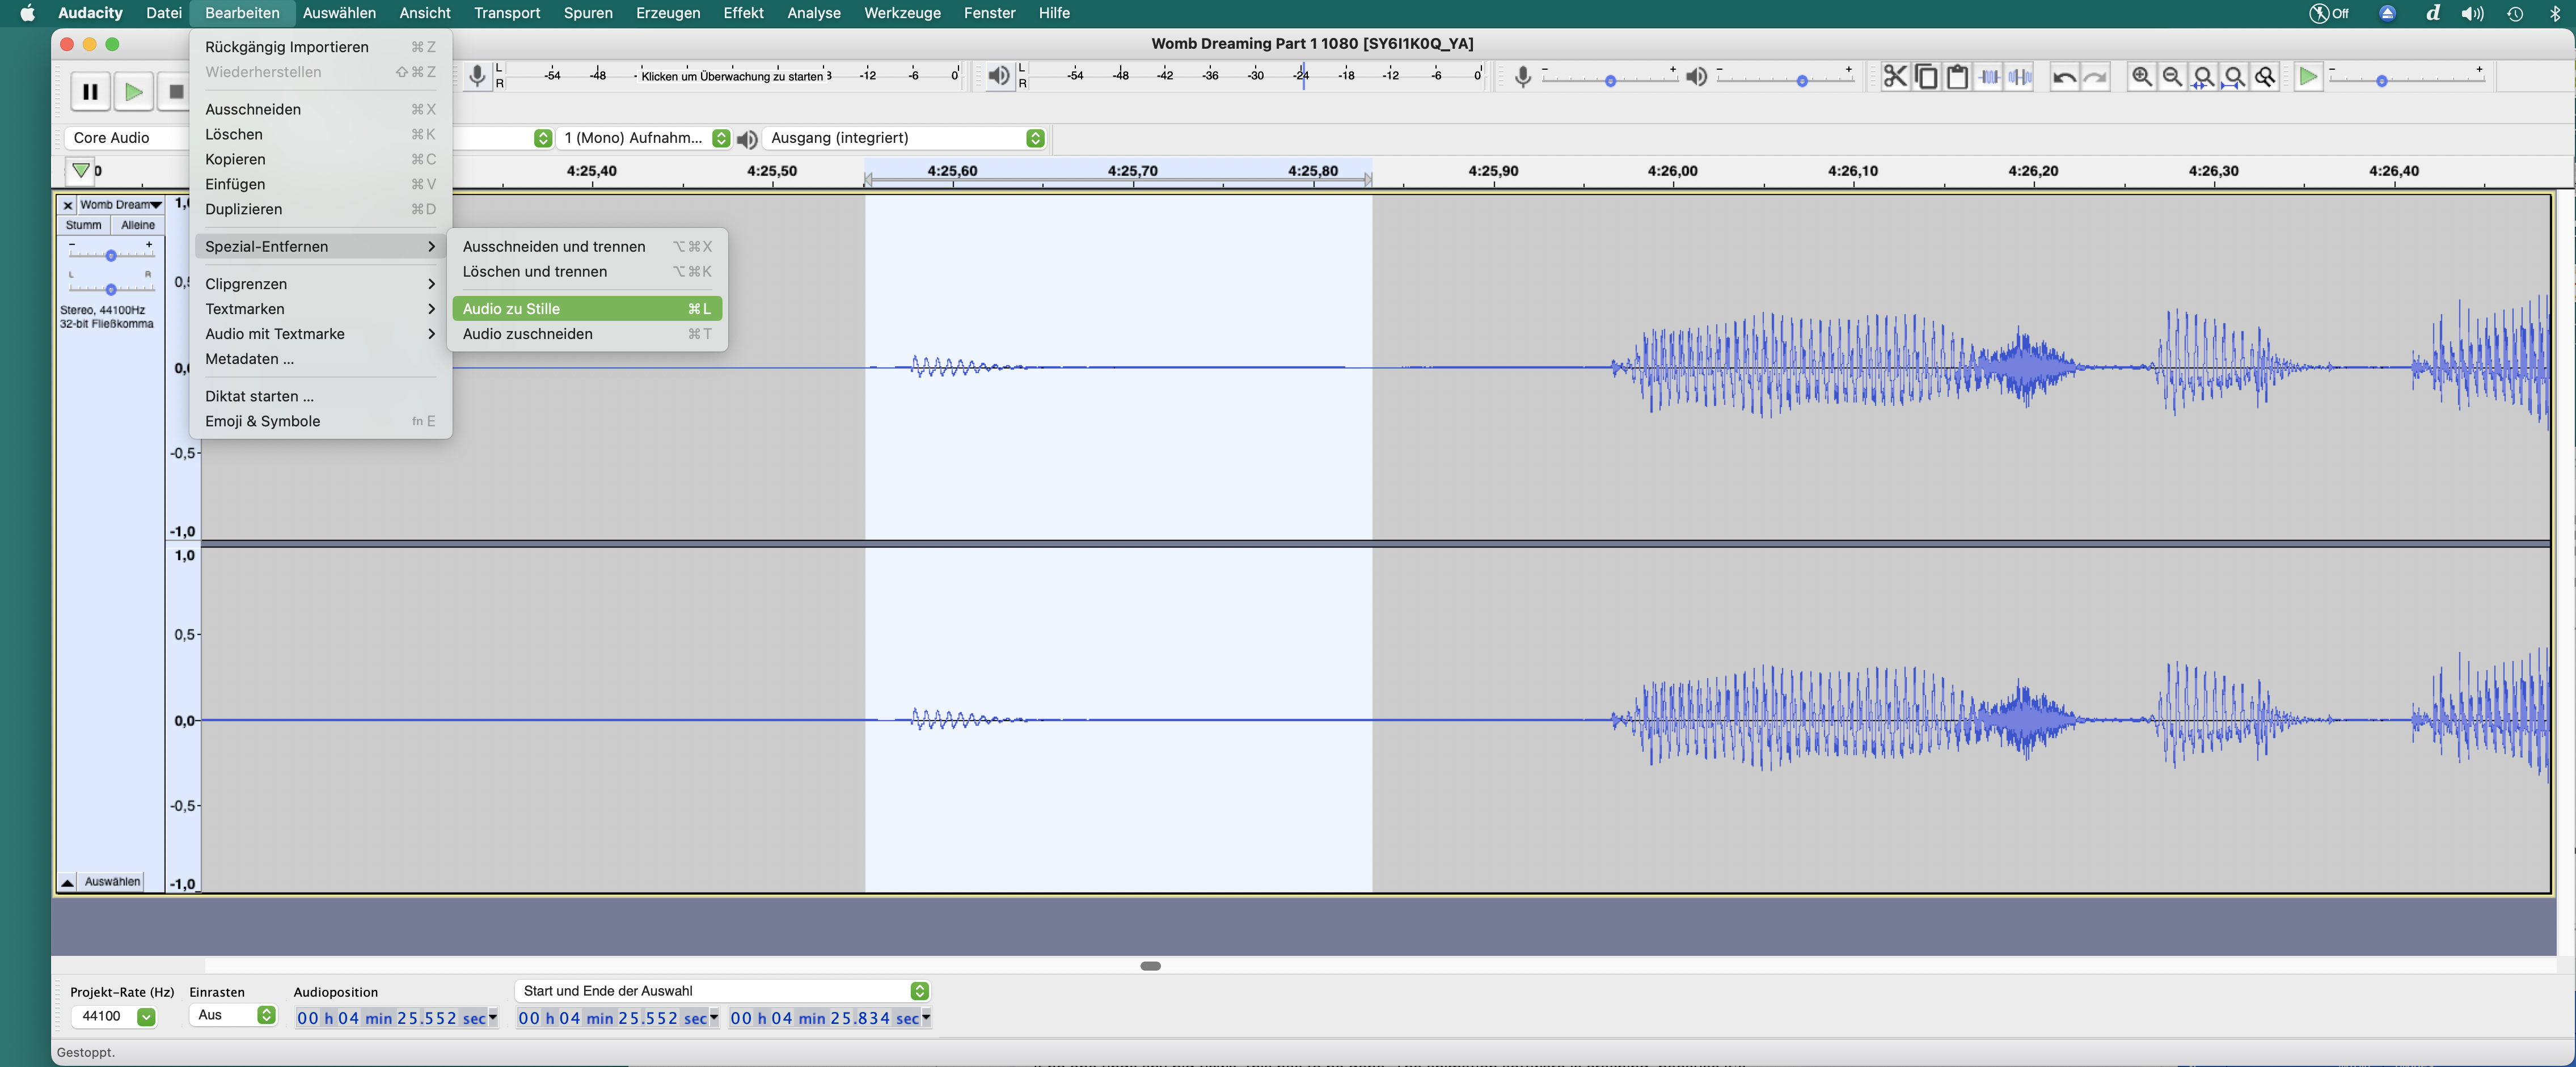Screen dimensions: 2576x1067
Task: Click the Trim audio outside selection icon
Action: pyautogui.click(x=1988, y=77)
